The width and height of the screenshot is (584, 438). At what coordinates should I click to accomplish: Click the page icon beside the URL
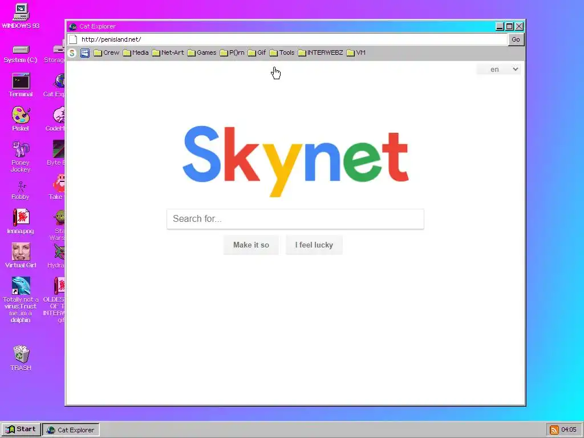[73, 39]
